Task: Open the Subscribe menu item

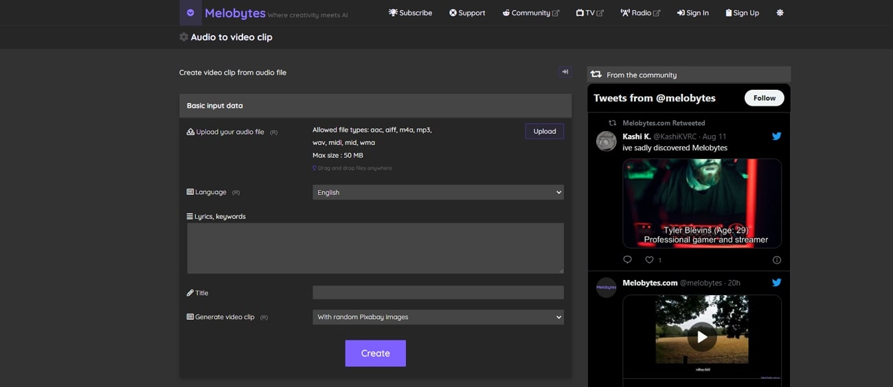Action: pyautogui.click(x=410, y=13)
